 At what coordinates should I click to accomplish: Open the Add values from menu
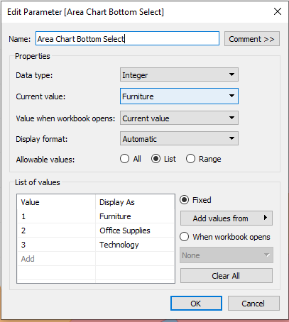[227, 218]
